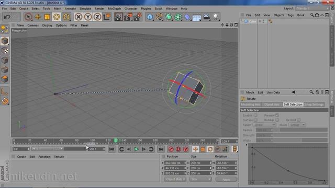Toggle Autokeying red circle button
This screenshot has width=335, height=188.
pos(178,149)
